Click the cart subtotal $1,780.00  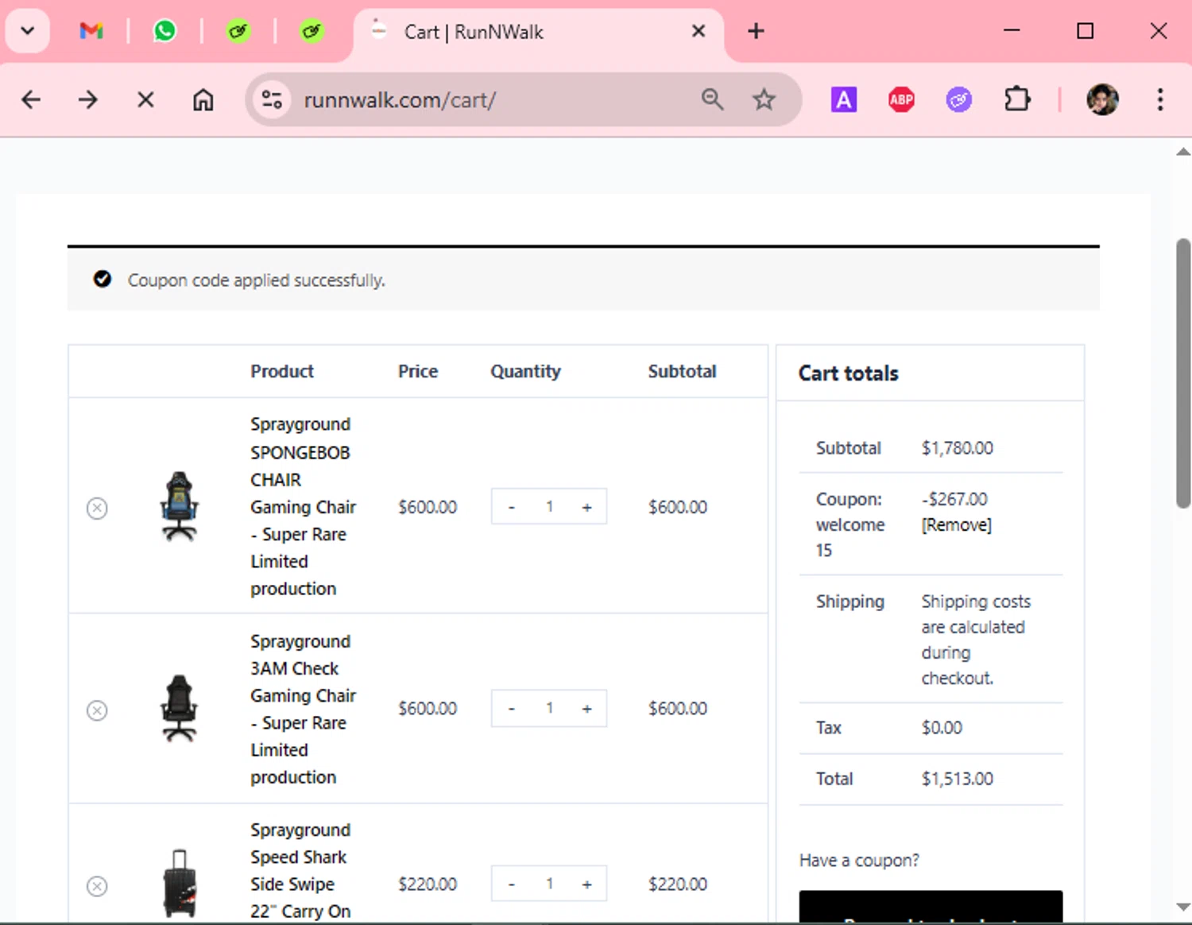click(x=957, y=448)
